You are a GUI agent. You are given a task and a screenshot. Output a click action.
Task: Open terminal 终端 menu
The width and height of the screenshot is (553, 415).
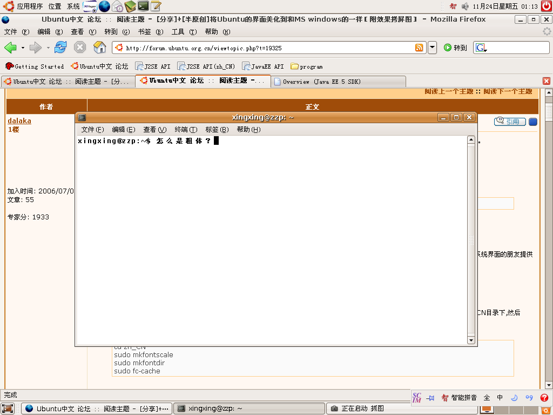pyautogui.click(x=186, y=130)
